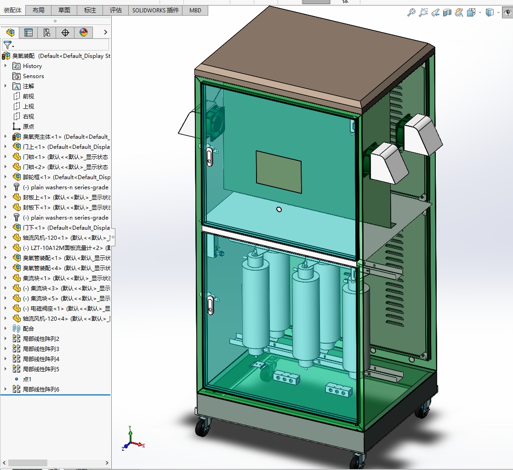Click the Dynamic Annotation Views icon
This screenshot has width=513, height=470.
(459, 12)
